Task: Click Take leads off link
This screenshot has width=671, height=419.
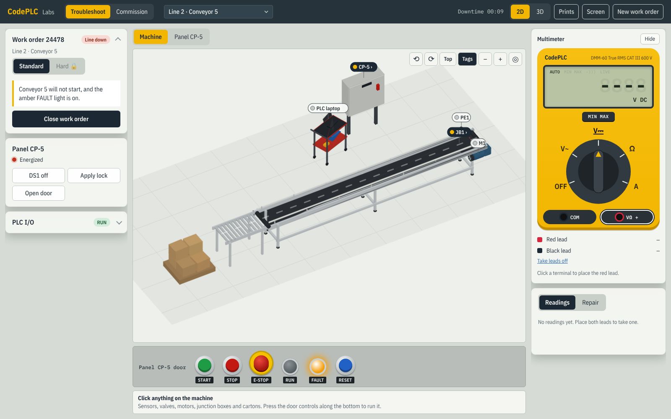Action: pos(552,261)
